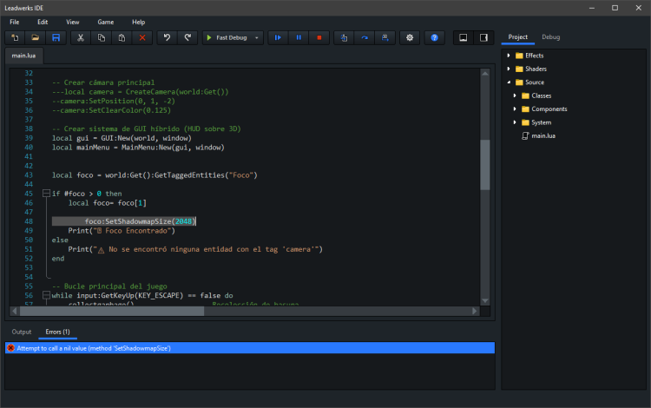Click the Cut scissors icon

pos(80,38)
